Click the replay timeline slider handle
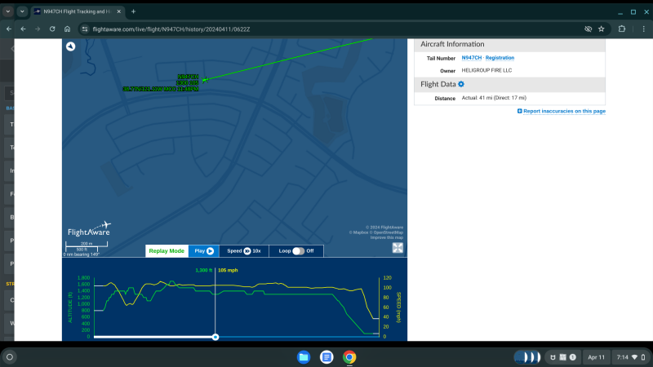The width and height of the screenshot is (653, 367). (215, 336)
